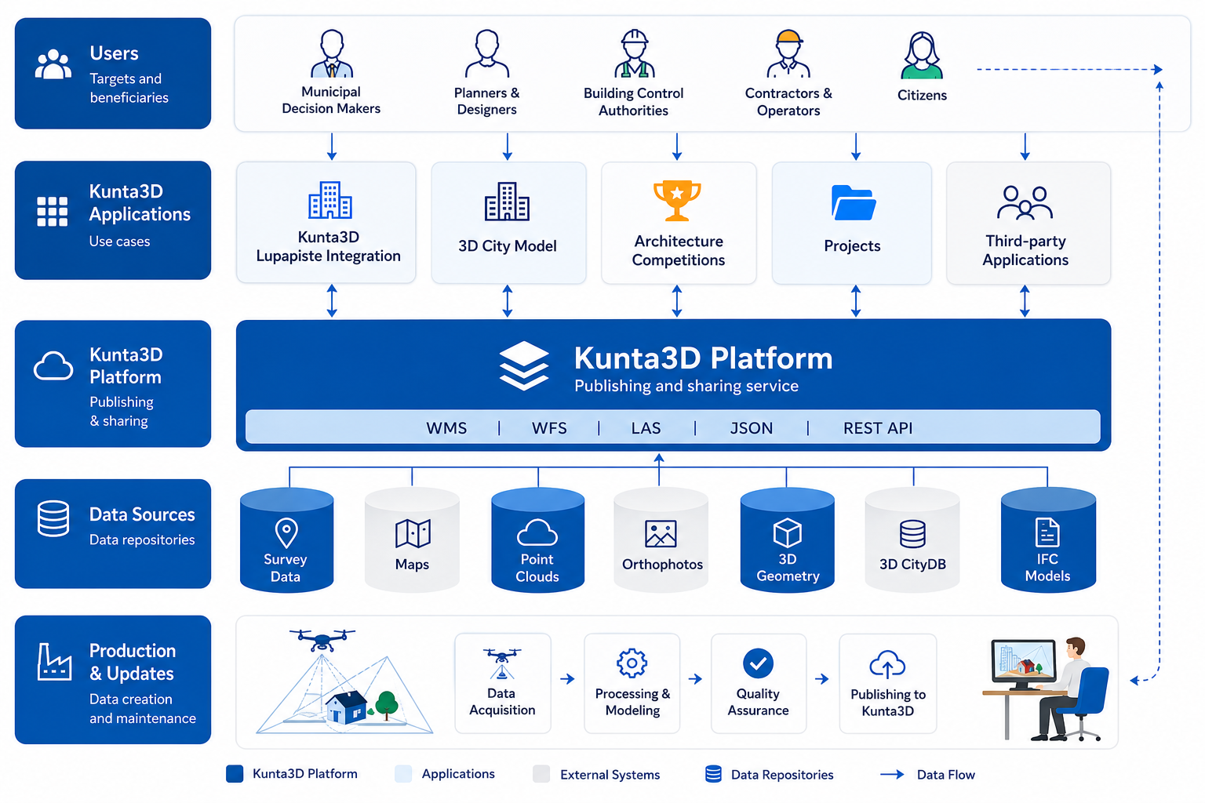Click the Kunta3D Applications grid icon
This screenshot has height=803, width=1205.
(x=53, y=212)
